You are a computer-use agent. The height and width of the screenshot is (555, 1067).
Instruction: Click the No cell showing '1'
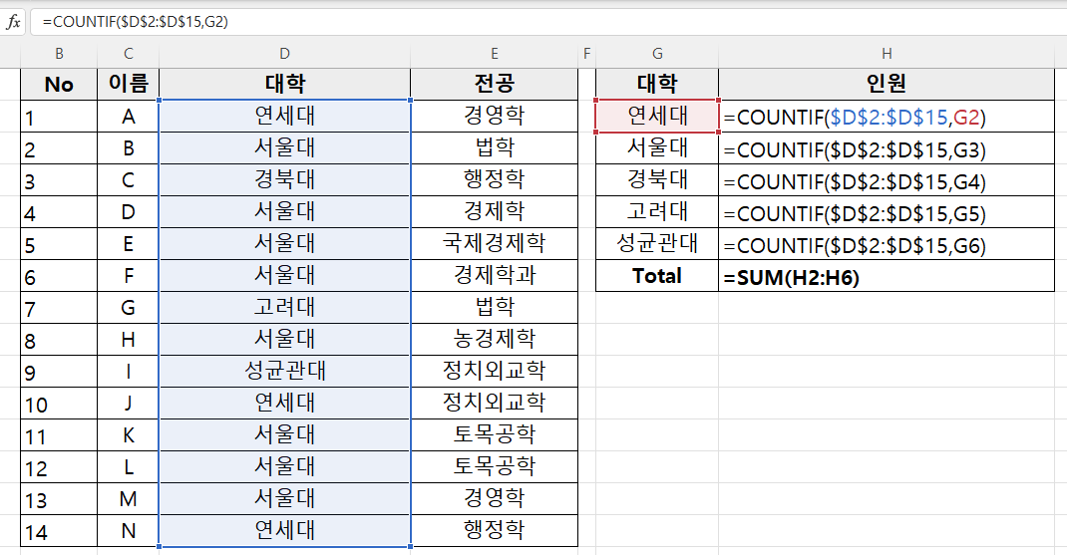pyautogui.click(x=59, y=117)
